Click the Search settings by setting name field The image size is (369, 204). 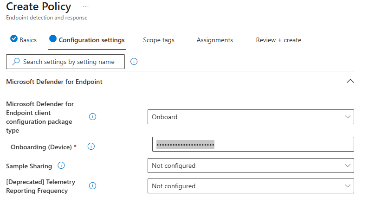click(x=69, y=62)
